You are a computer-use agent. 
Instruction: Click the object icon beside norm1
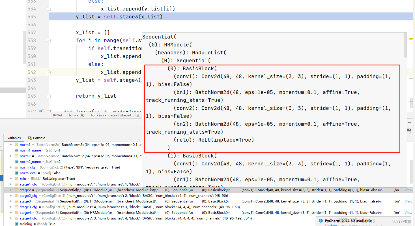click(17, 145)
